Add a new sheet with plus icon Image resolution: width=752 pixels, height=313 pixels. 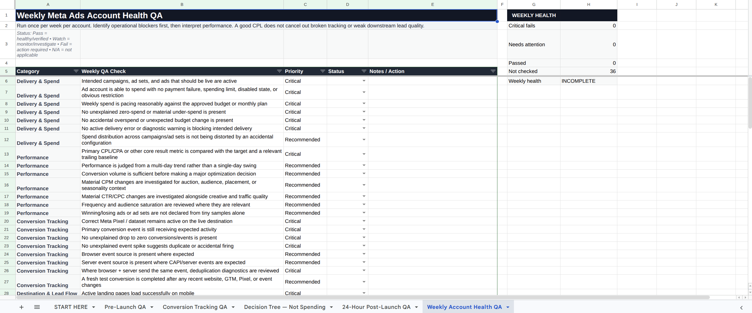pyautogui.click(x=22, y=307)
